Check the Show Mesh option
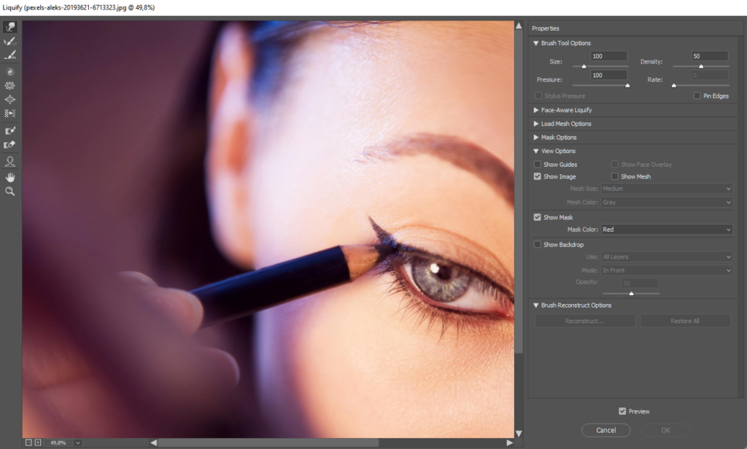Viewport: 747px width, 449px height. (614, 176)
